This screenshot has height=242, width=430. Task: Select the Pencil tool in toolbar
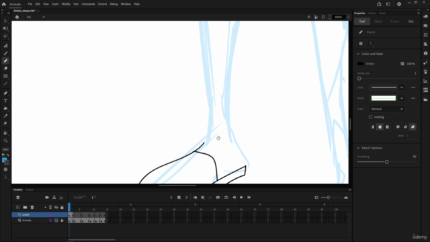pos(5,61)
